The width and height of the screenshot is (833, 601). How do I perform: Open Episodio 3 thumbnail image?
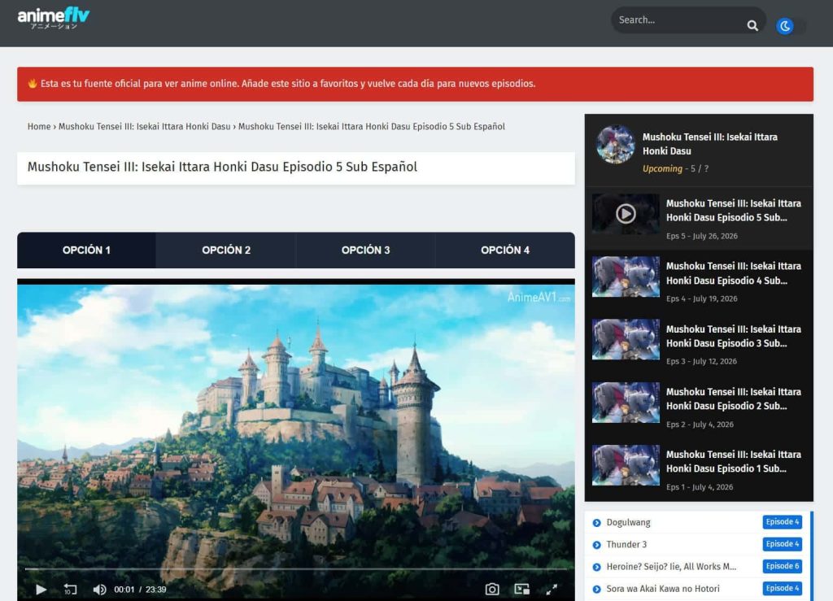pos(626,339)
